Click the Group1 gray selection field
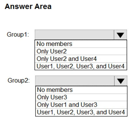 (x=74, y=35)
